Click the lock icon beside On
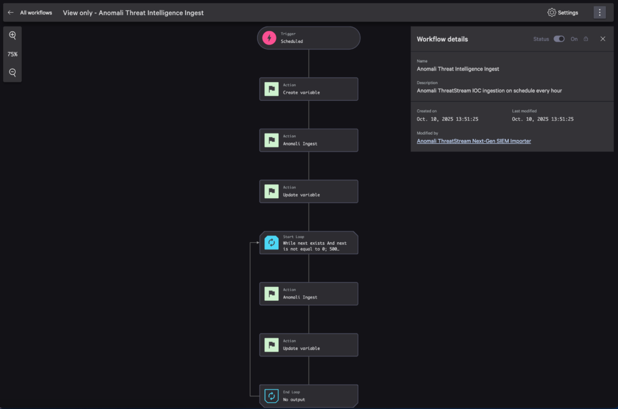This screenshot has width=618, height=409. pos(586,39)
